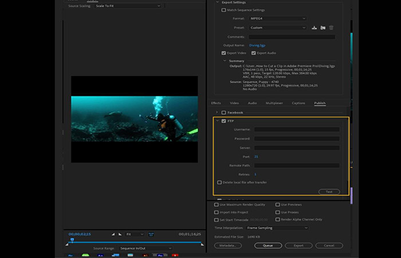Open the Captions tab
The width and height of the screenshot is (401, 258).
[x=298, y=103]
